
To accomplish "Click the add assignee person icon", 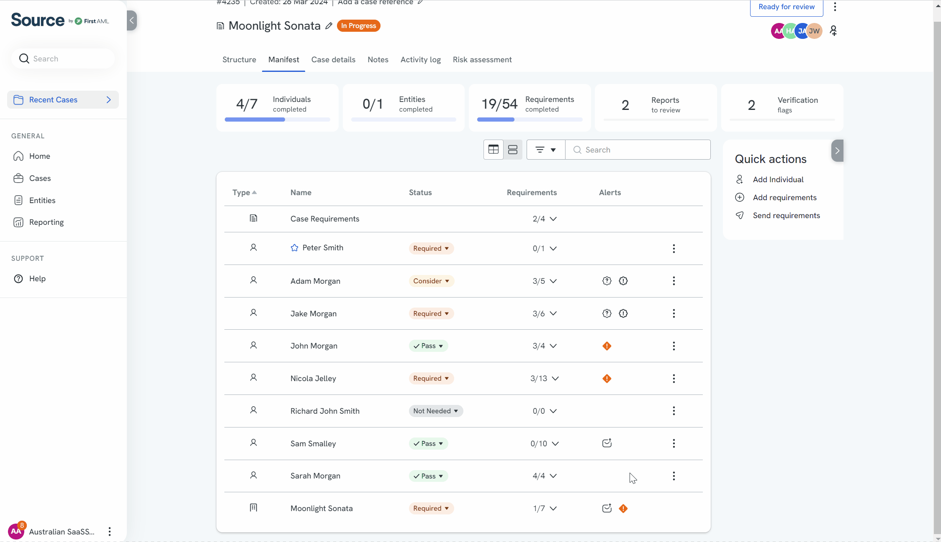I will [x=833, y=31].
